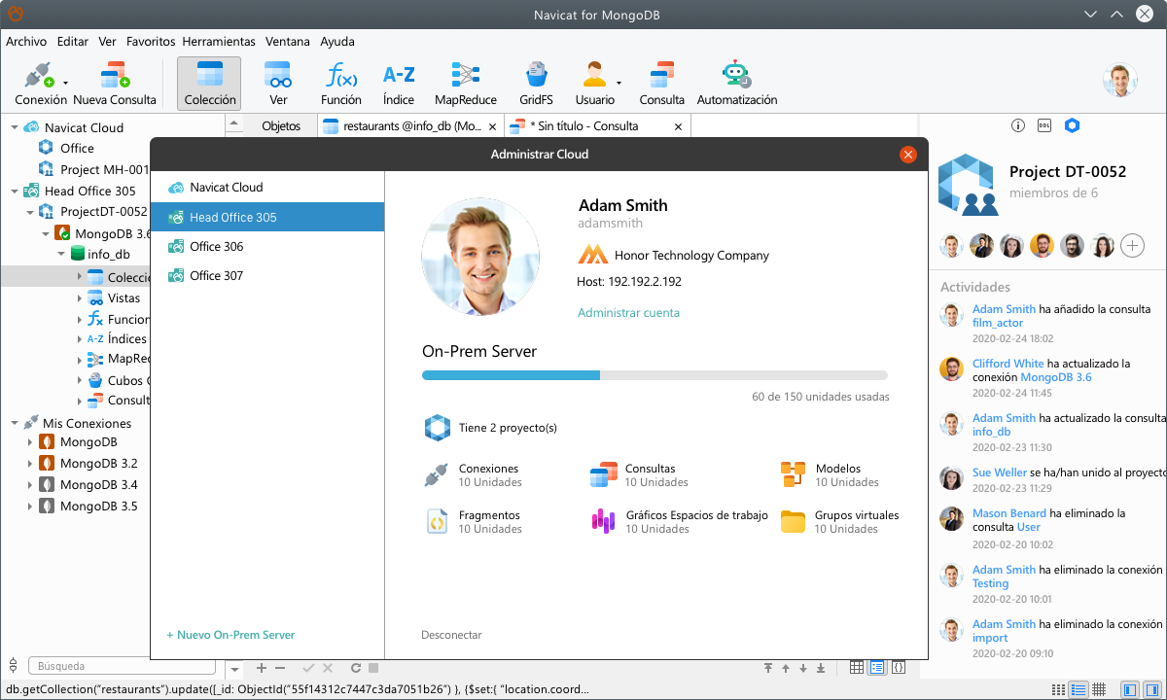Screen dimensions: 1167x700
Task: Switch to the Objetos tab
Action: (x=281, y=126)
